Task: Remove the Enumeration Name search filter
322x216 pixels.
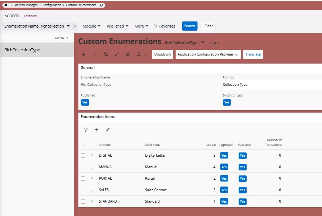Action: [75, 26]
